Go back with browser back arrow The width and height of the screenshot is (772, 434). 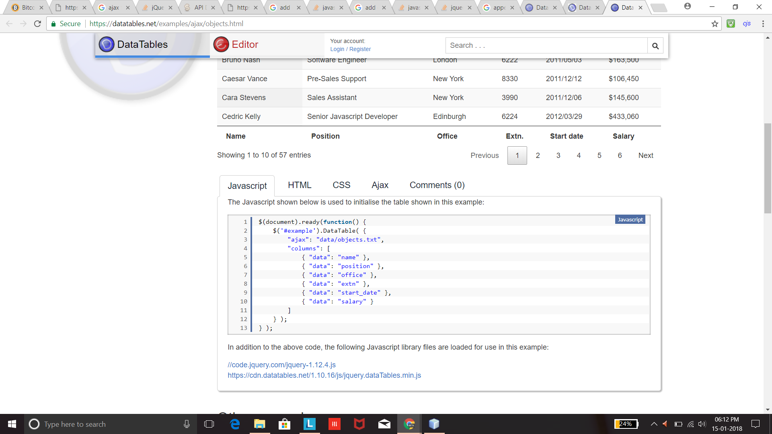(9, 24)
